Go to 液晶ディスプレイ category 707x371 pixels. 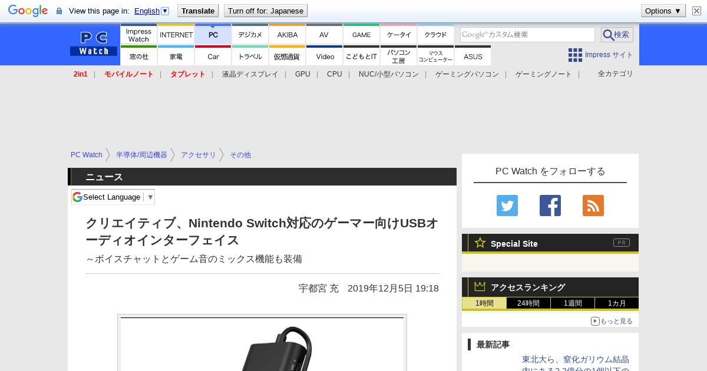[250, 74]
